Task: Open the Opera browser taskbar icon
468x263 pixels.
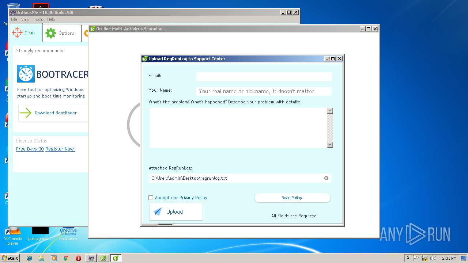Action: coord(78,258)
